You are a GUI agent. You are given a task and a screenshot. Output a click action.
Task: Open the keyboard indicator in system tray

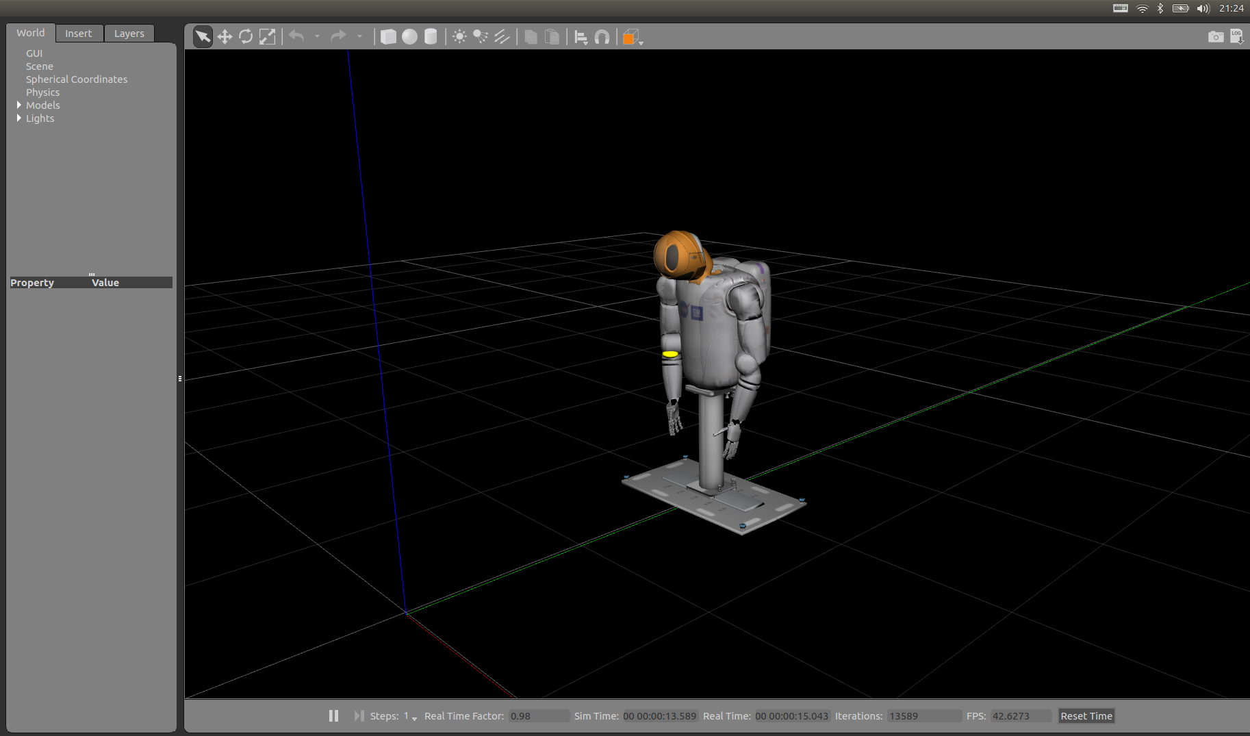click(x=1121, y=8)
